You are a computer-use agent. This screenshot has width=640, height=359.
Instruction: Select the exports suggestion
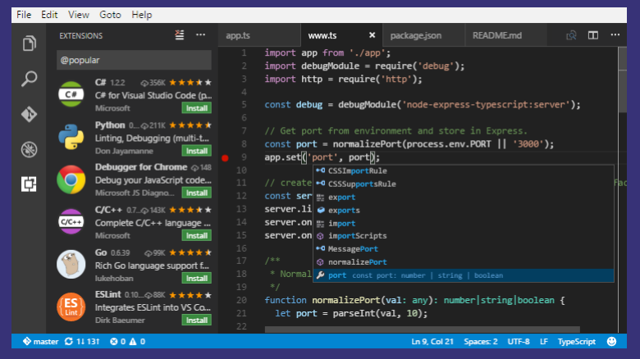point(464,210)
